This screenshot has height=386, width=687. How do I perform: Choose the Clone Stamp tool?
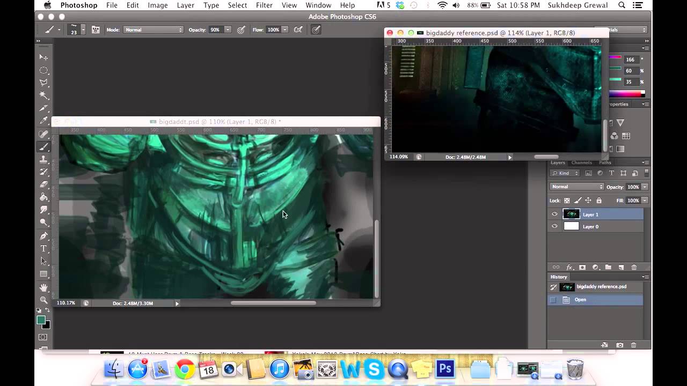43,159
